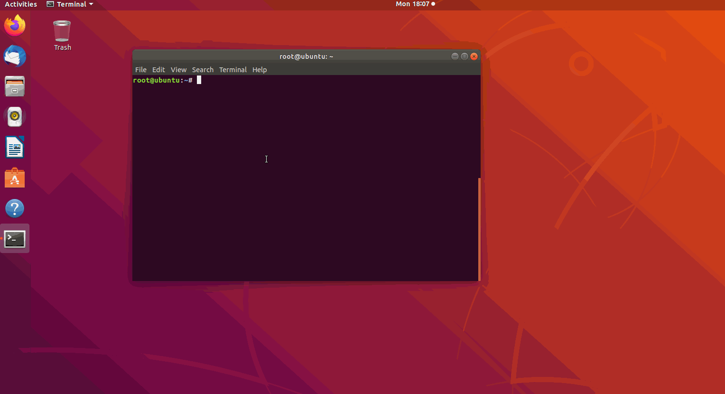
Task: Expand the Terminal app menu in top bar
Action: click(x=70, y=4)
